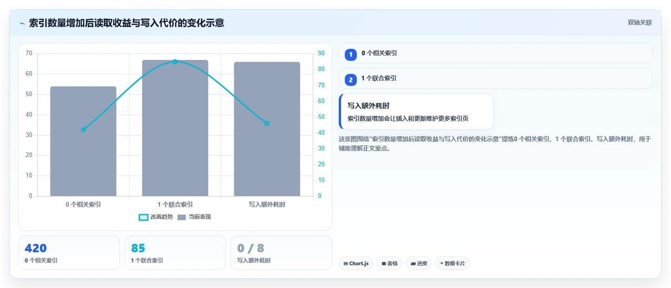Viewport: 671px width, 288px height.
Task: Click the description 索引数量增加会让插入和更新维护更多索引页
Action: pyautogui.click(x=408, y=118)
